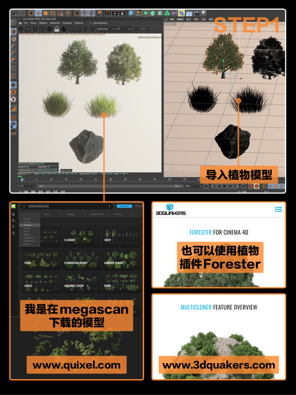Pause the Octane Live Viewer render
This screenshot has height=395, width=296.
pyautogui.click(x=35, y=29)
